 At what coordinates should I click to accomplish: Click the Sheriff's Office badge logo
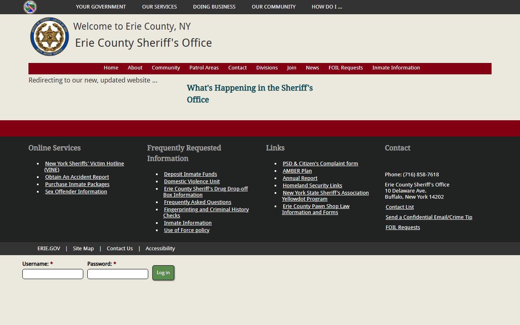pyautogui.click(x=50, y=37)
